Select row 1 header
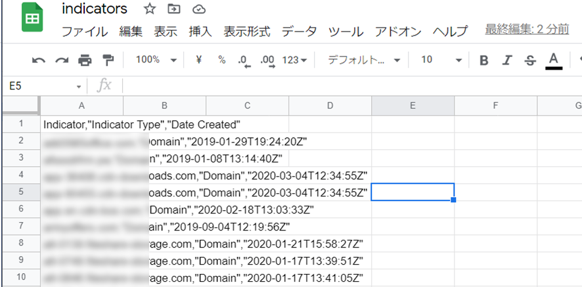Viewport: 582px width, 287px height. [21, 123]
